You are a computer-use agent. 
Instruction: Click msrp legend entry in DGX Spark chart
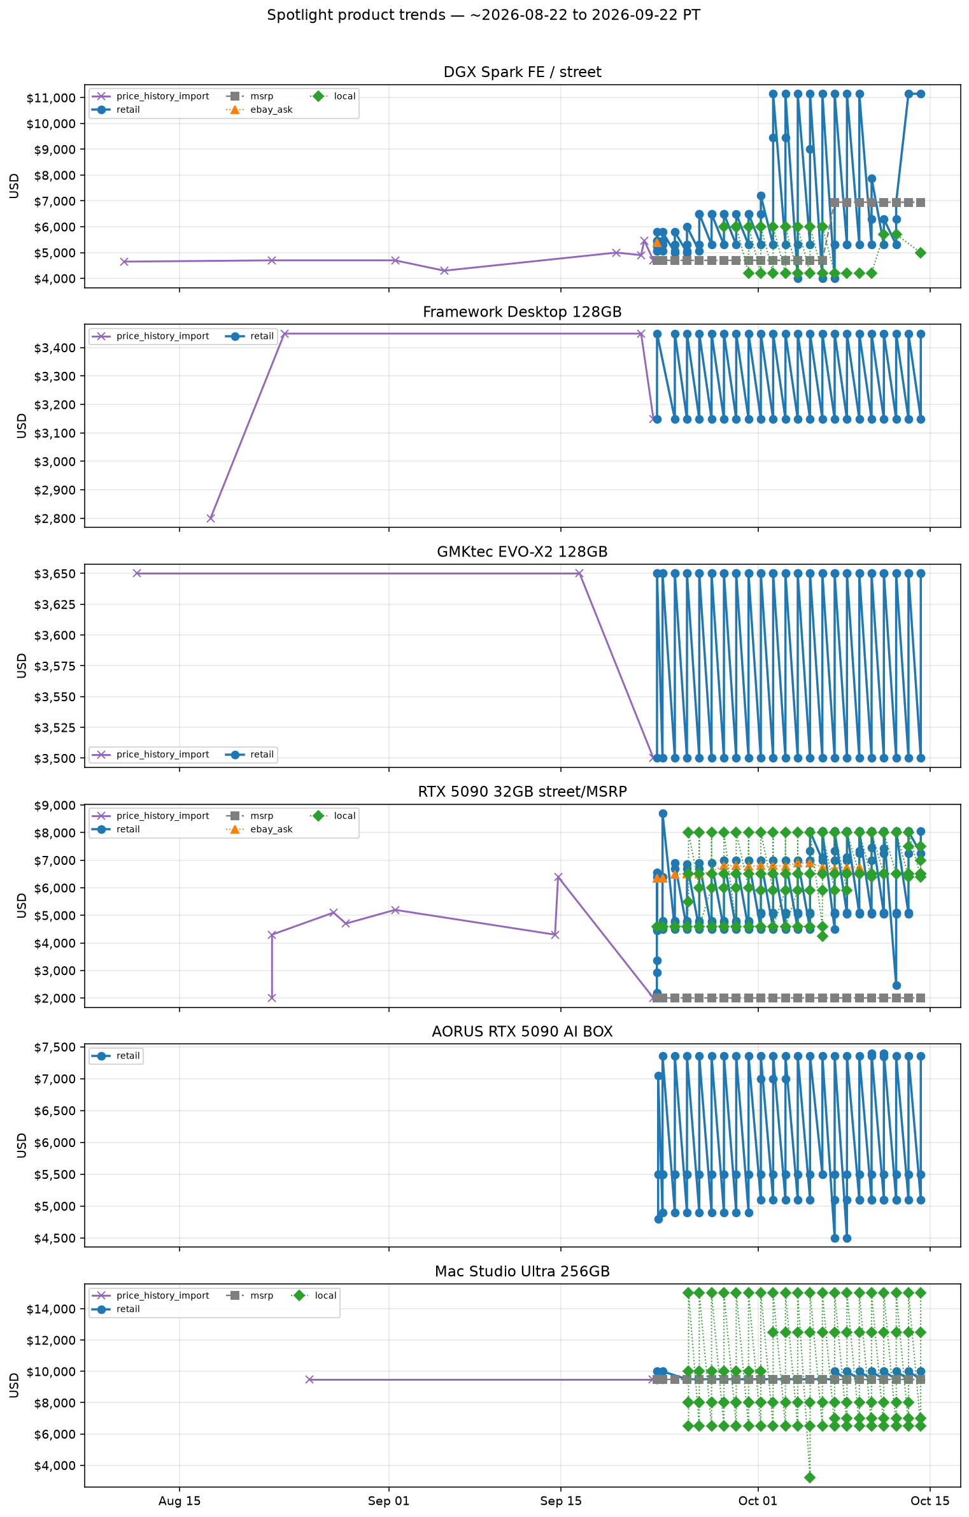point(250,96)
